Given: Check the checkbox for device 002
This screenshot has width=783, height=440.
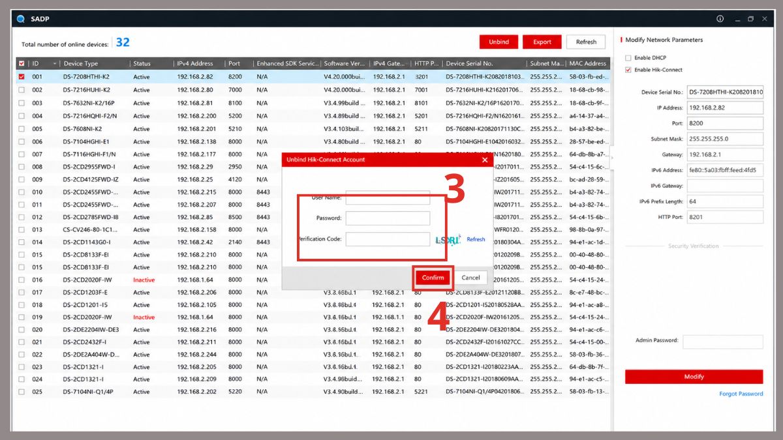Looking at the screenshot, I should 22,90.
